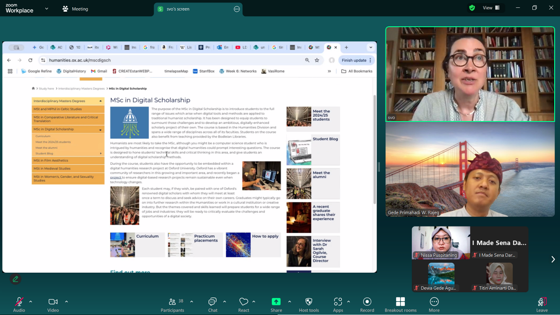
Task: Click the home icon in breadcrumb
Action: pyautogui.click(x=33, y=88)
